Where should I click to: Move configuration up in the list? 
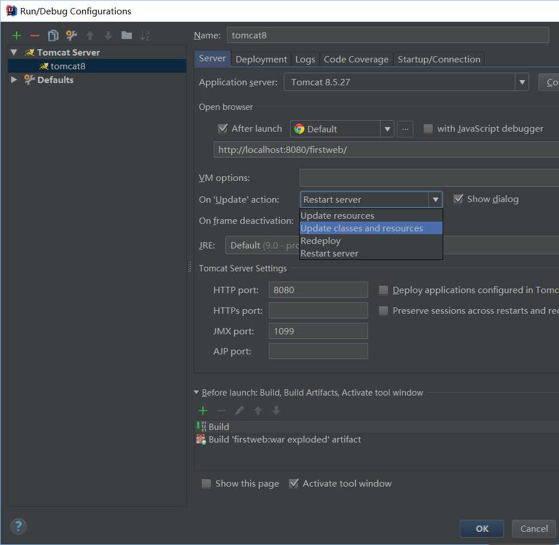[90, 35]
